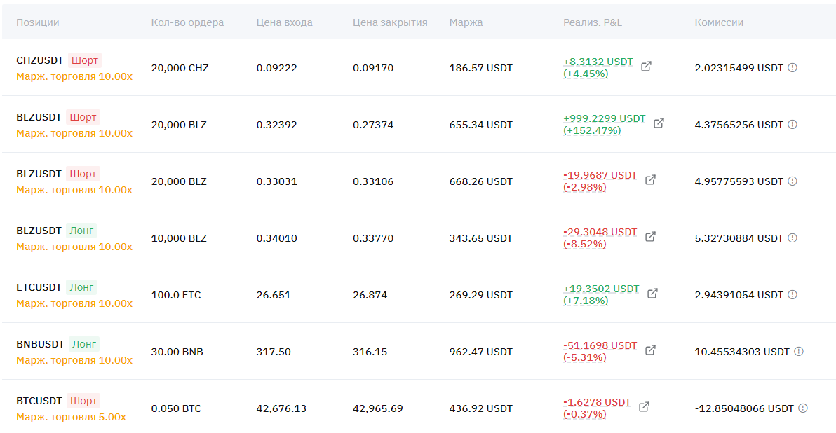Image resolution: width=836 pixels, height=433 pixels.
Task: Click entry price 317.50
Action: pyautogui.click(x=273, y=352)
